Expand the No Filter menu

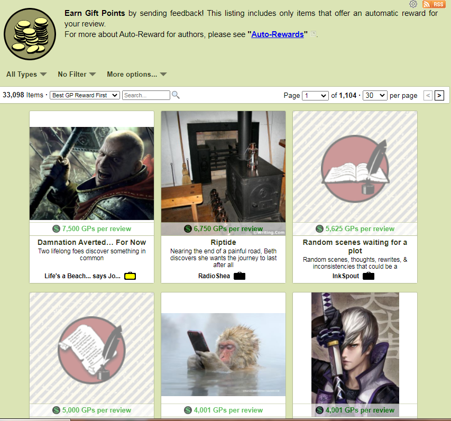coord(77,75)
